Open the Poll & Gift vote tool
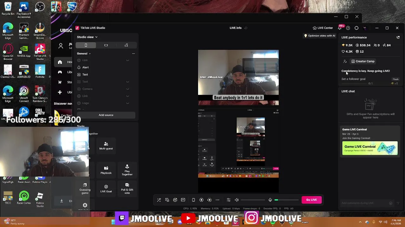 coord(127,189)
